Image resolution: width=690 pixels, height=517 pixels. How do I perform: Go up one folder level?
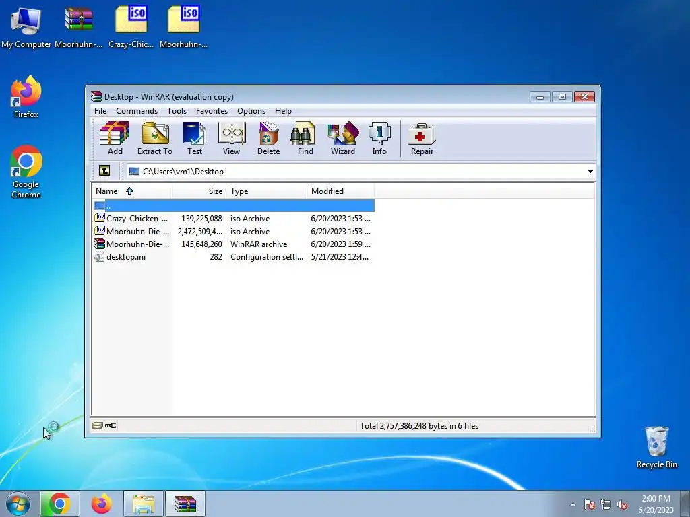tap(104, 170)
